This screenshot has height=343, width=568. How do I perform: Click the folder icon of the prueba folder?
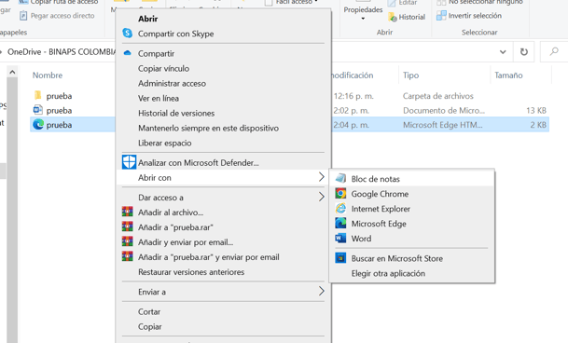(x=37, y=95)
